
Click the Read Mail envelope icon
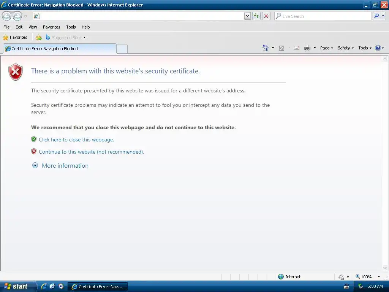(x=297, y=48)
